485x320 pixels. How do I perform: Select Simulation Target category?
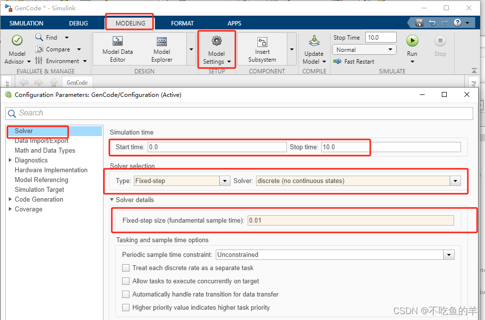pos(39,189)
